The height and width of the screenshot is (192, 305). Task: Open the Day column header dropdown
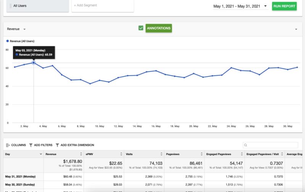tap(41, 154)
